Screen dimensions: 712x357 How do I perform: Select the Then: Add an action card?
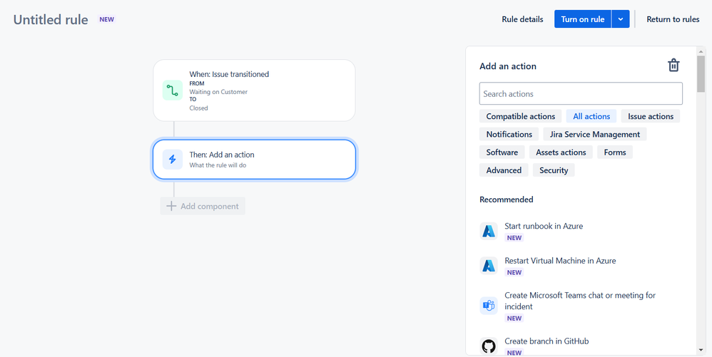254,159
